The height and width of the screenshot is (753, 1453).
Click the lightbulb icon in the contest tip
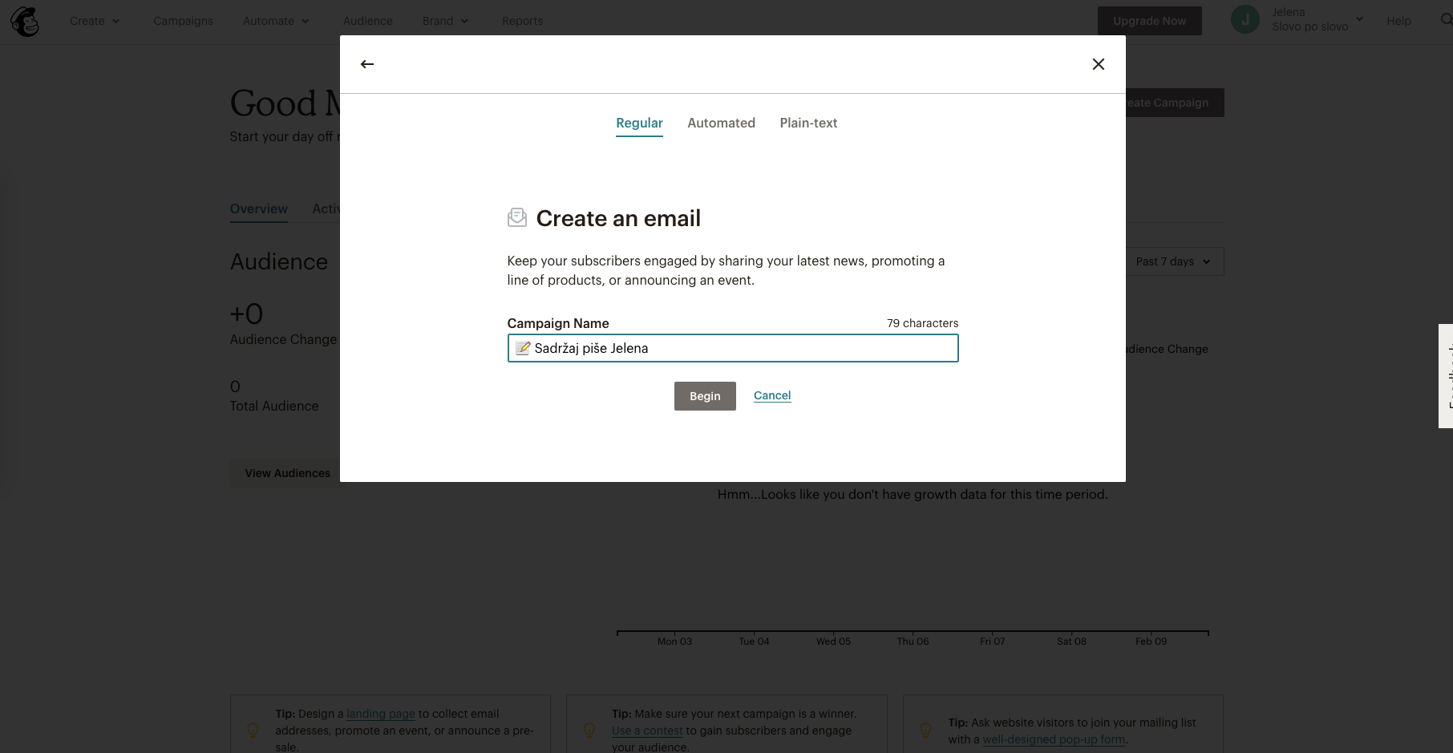tap(589, 730)
